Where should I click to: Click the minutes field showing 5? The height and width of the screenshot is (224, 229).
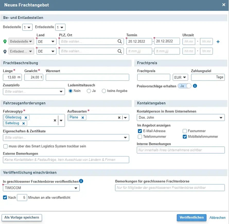pyautogui.click(x=22, y=198)
